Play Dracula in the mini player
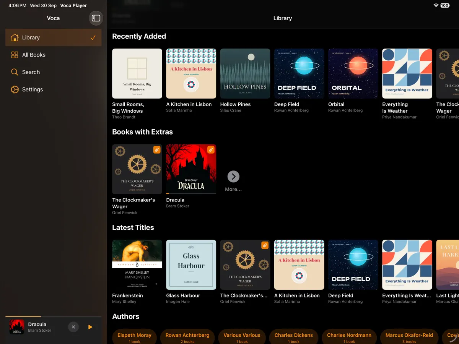Screen dimensions: 459x344 [x=90, y=327]
